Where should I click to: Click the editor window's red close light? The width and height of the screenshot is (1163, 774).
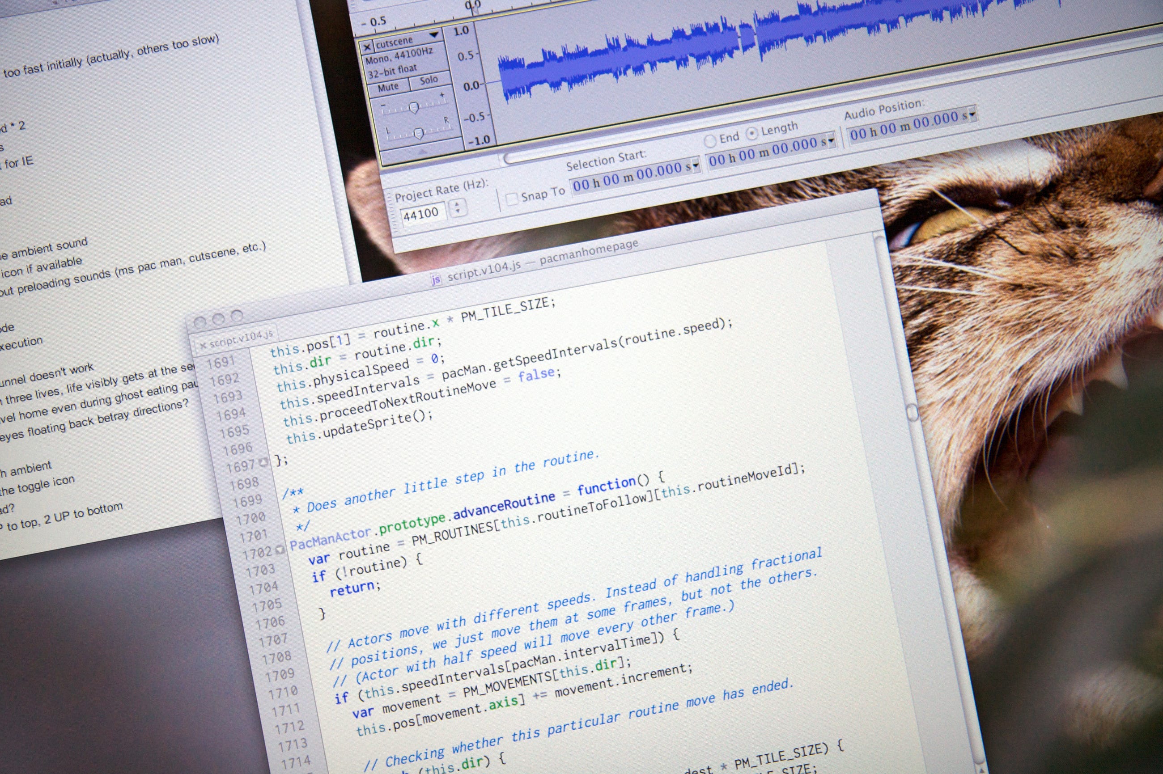pos(199,323)
